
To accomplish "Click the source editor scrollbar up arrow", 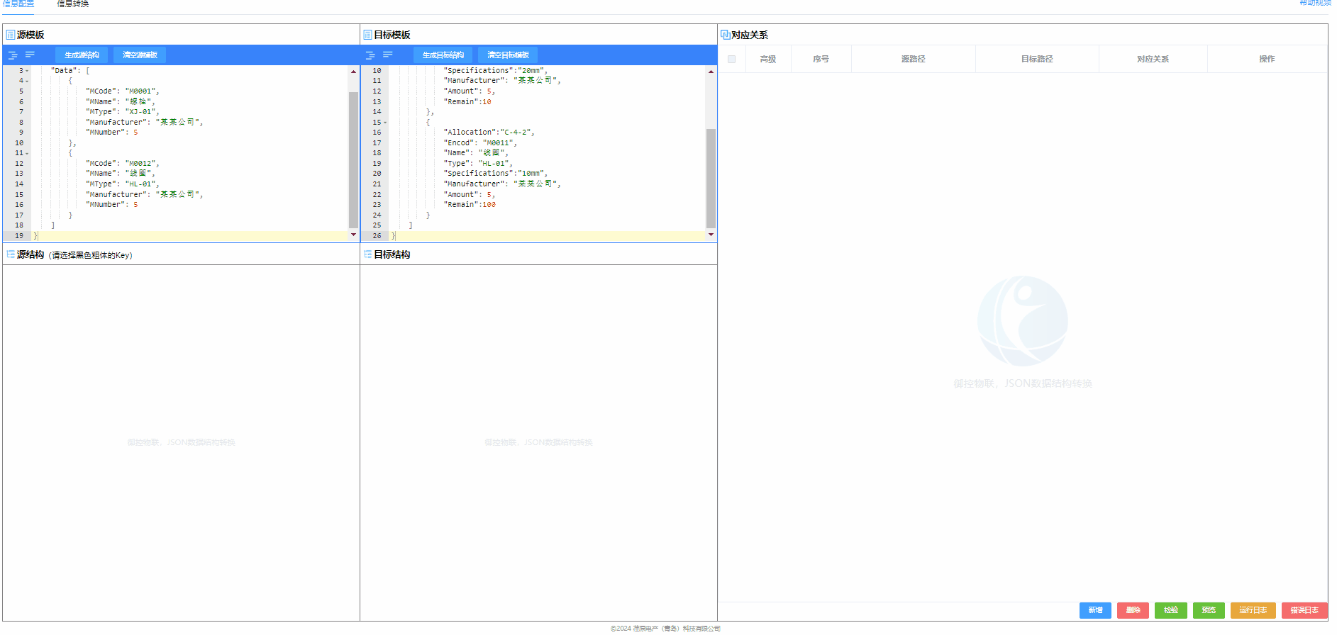I will pos(353,72).
